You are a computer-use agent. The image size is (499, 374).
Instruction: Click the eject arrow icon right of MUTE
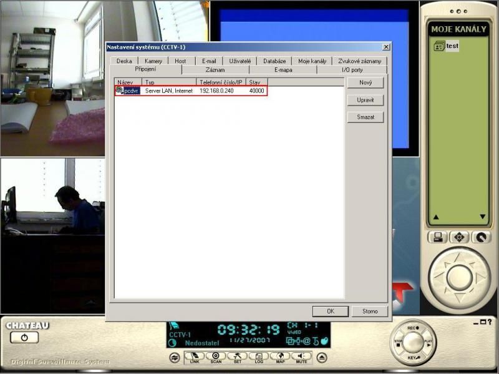pyautogui.click(x=322, y=358)
